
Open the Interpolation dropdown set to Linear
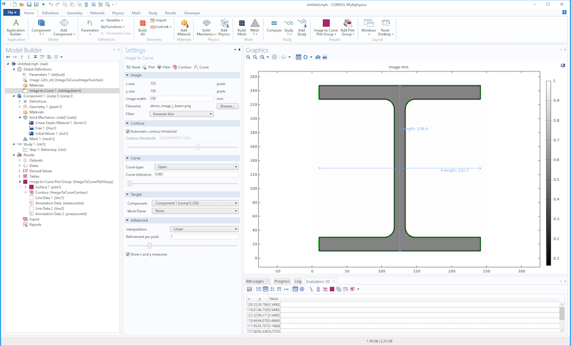[x=204, y=229]
